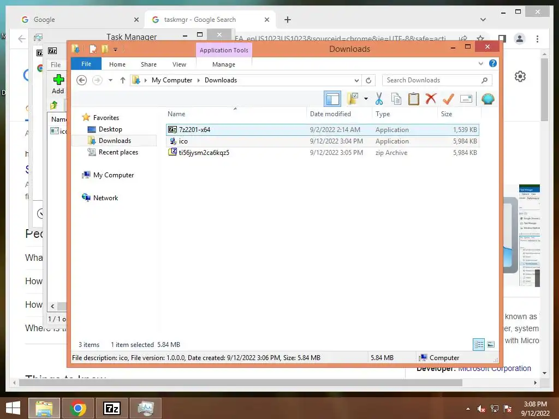The height and width of the screenshot is (419, 559).
Task: Refresh the Downloads folder view
Action: point(368,80)
